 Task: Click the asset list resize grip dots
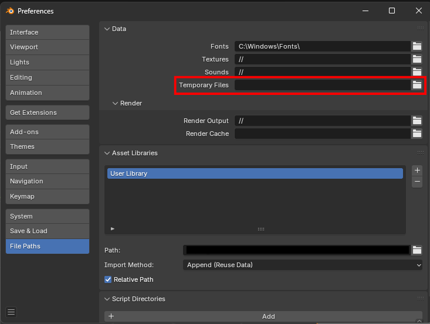(x=261, y=229)
